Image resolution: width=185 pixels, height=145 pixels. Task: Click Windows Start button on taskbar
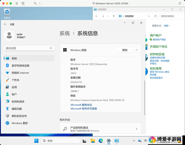36,141
